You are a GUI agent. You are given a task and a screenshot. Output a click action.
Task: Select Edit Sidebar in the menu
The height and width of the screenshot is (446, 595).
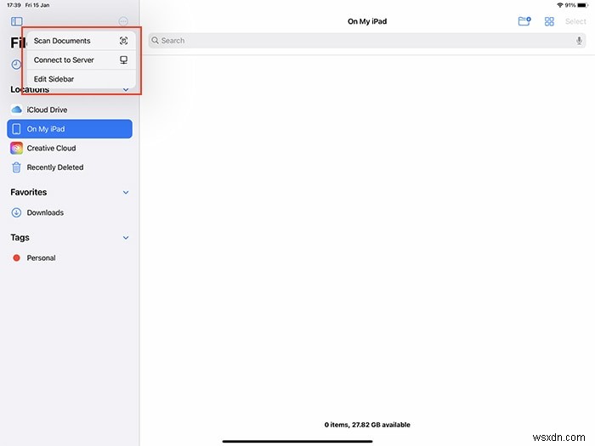pyautogui.click(x=82, y=79)
